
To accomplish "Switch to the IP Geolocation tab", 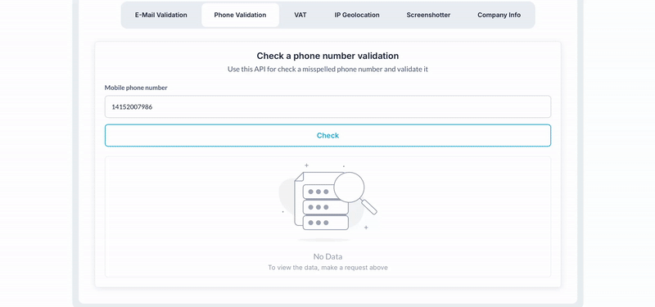I will [357, 15].
